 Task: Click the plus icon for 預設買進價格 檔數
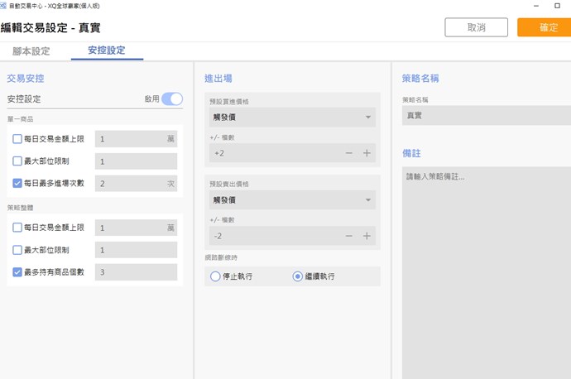click(367, 153)
